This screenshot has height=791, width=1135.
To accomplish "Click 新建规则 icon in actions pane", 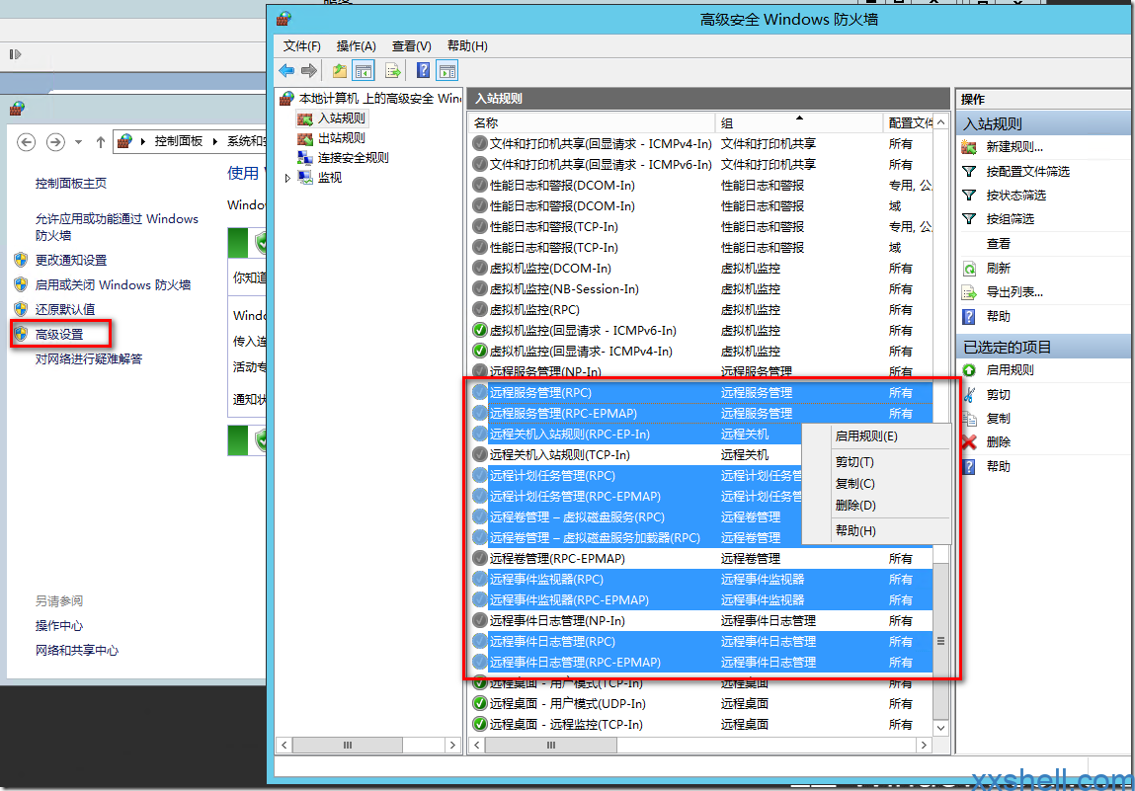I will point(969,147).
